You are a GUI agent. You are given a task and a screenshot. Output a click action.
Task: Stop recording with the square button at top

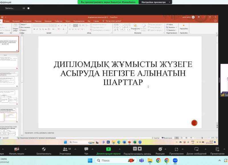coord(28,8)
